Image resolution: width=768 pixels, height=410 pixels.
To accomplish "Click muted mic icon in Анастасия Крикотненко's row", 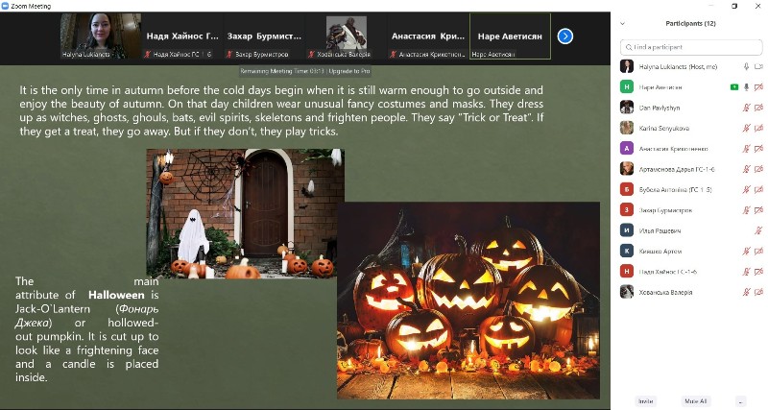I will 746,149.
